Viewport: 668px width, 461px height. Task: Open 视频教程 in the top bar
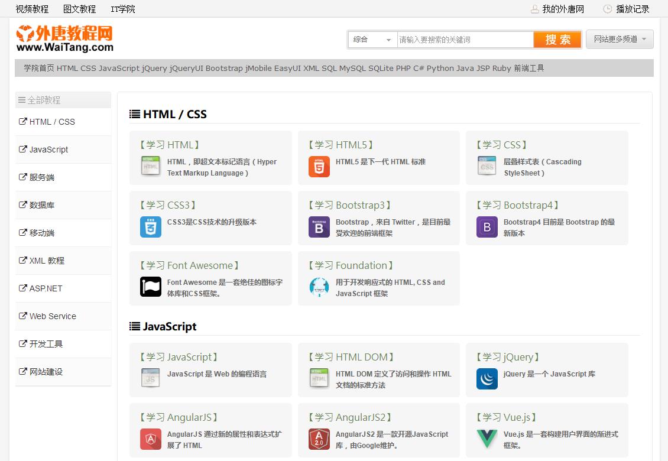32,9
